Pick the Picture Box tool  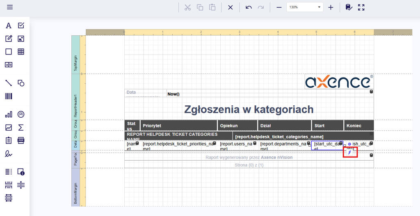tap(21, 39)
